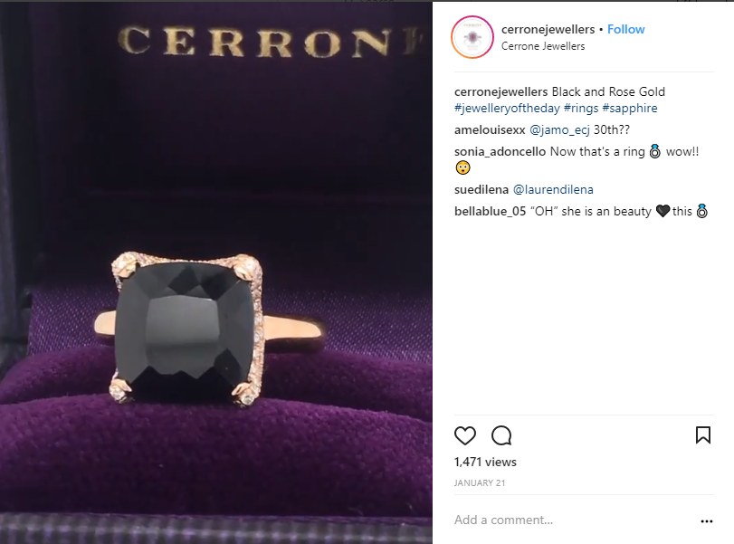This screenshot has height=544, width=734.
Task: Open cerronejewellers username in header
Action: tap(548, 30)
